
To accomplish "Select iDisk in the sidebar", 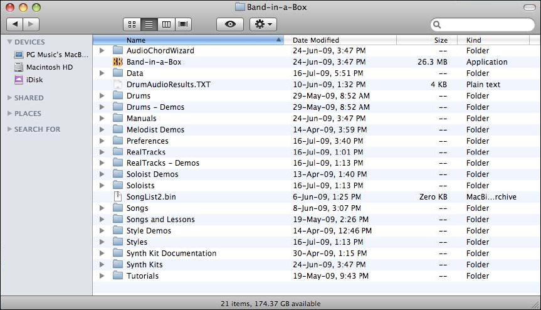I will click(x=34, y=80).
